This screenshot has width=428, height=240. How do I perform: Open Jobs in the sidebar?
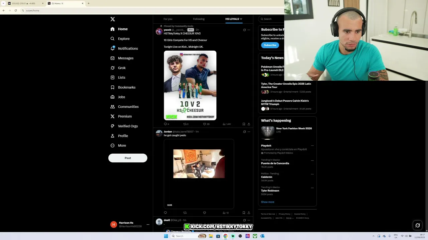point(118,97)
